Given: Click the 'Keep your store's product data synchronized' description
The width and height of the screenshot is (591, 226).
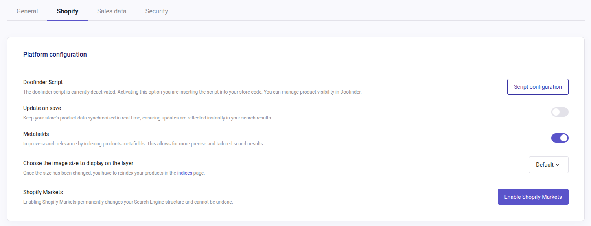Looking at the screenshot, I should pyautogui.click(x=147, y=118).
